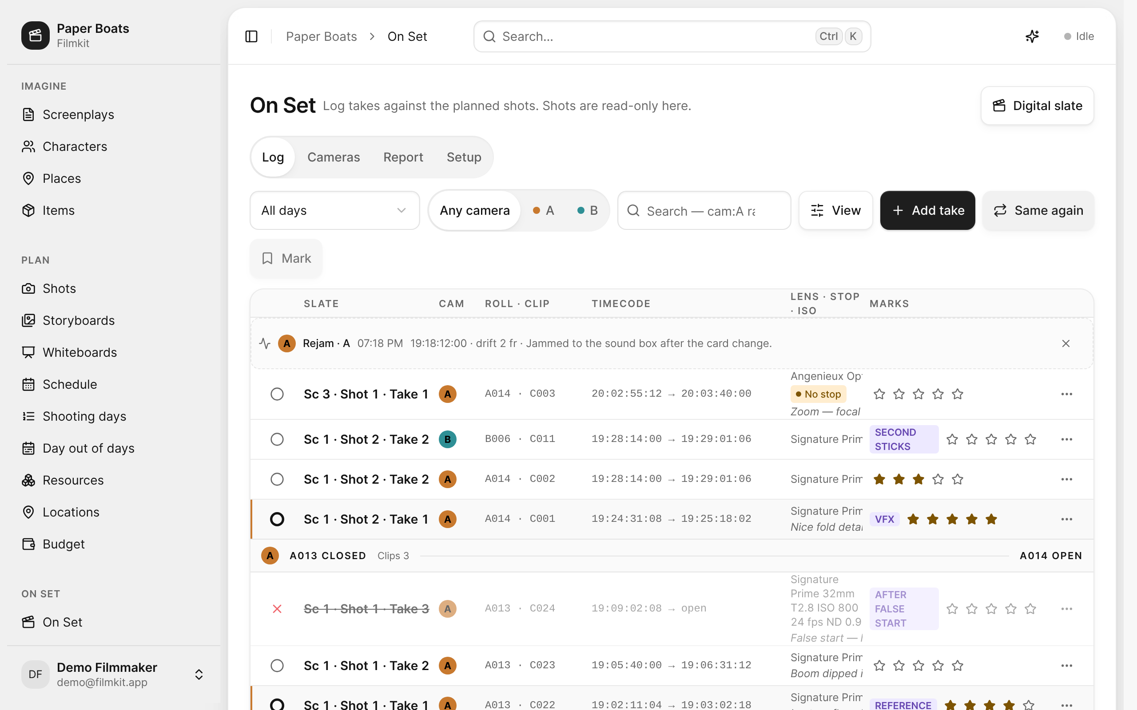Screen dimensions: 1137x710
Task: Click the Same again button
Action: click(1038, 210)
